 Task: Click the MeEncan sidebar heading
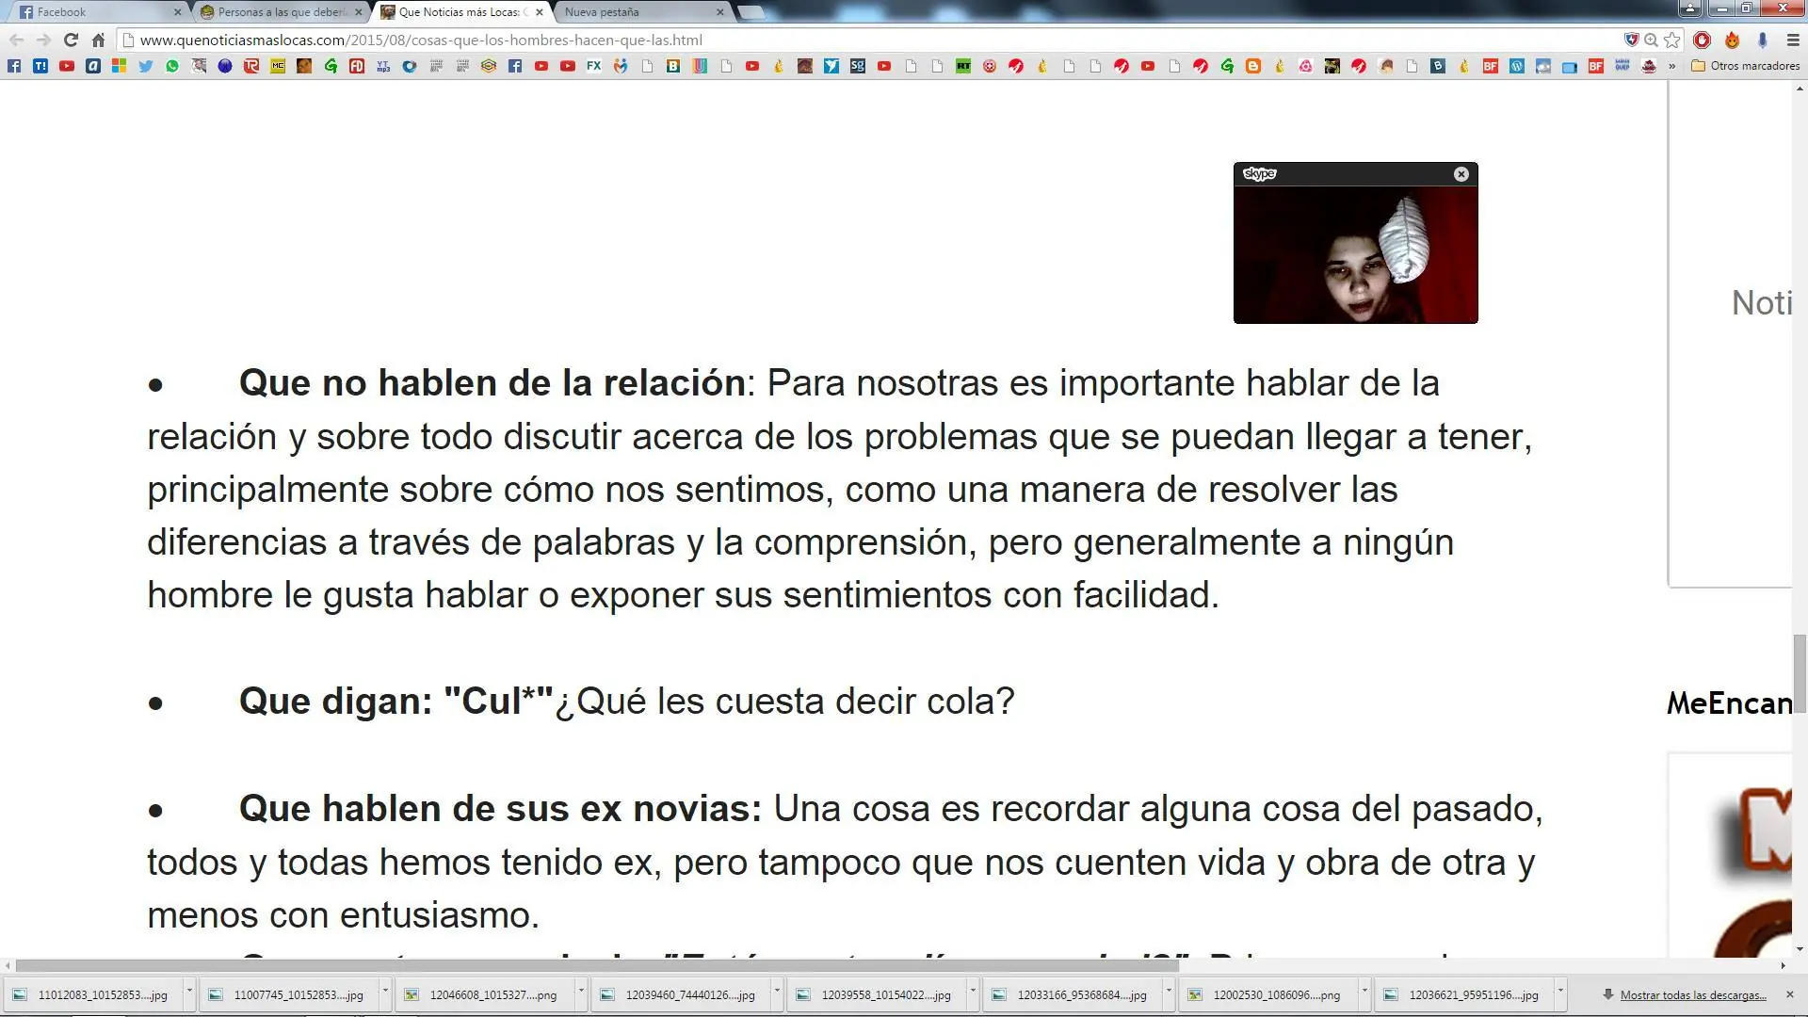click(1729, 703)
